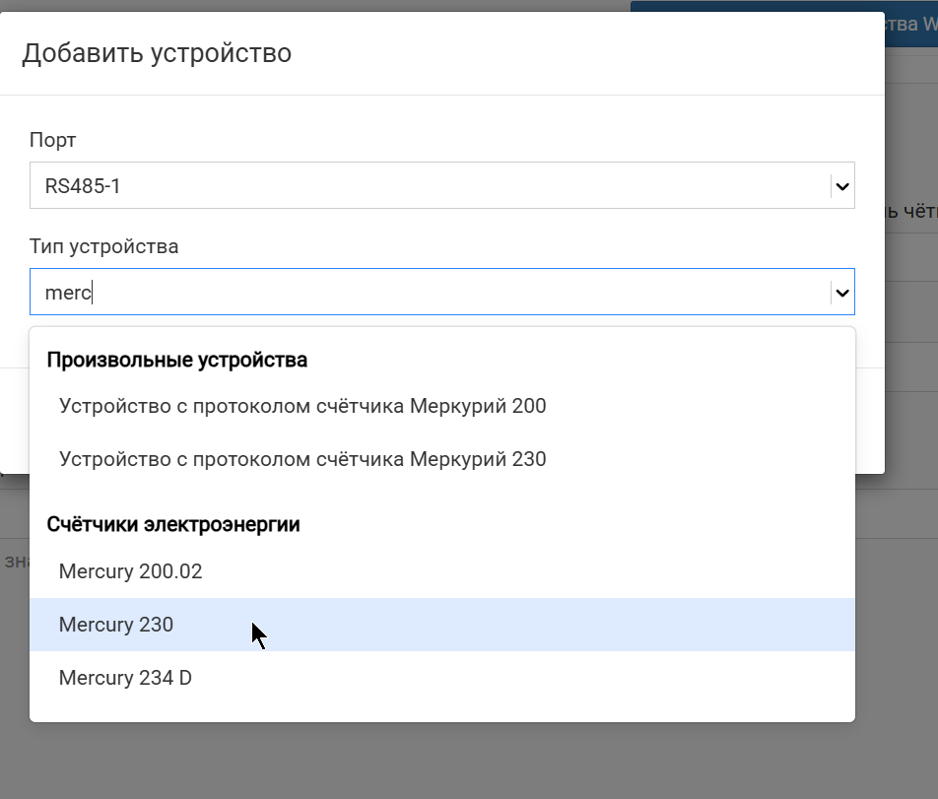This screenshot has height=799, width=938.
Task: Select Mercury 234 D from the list
Action: [x=125, y=678]
